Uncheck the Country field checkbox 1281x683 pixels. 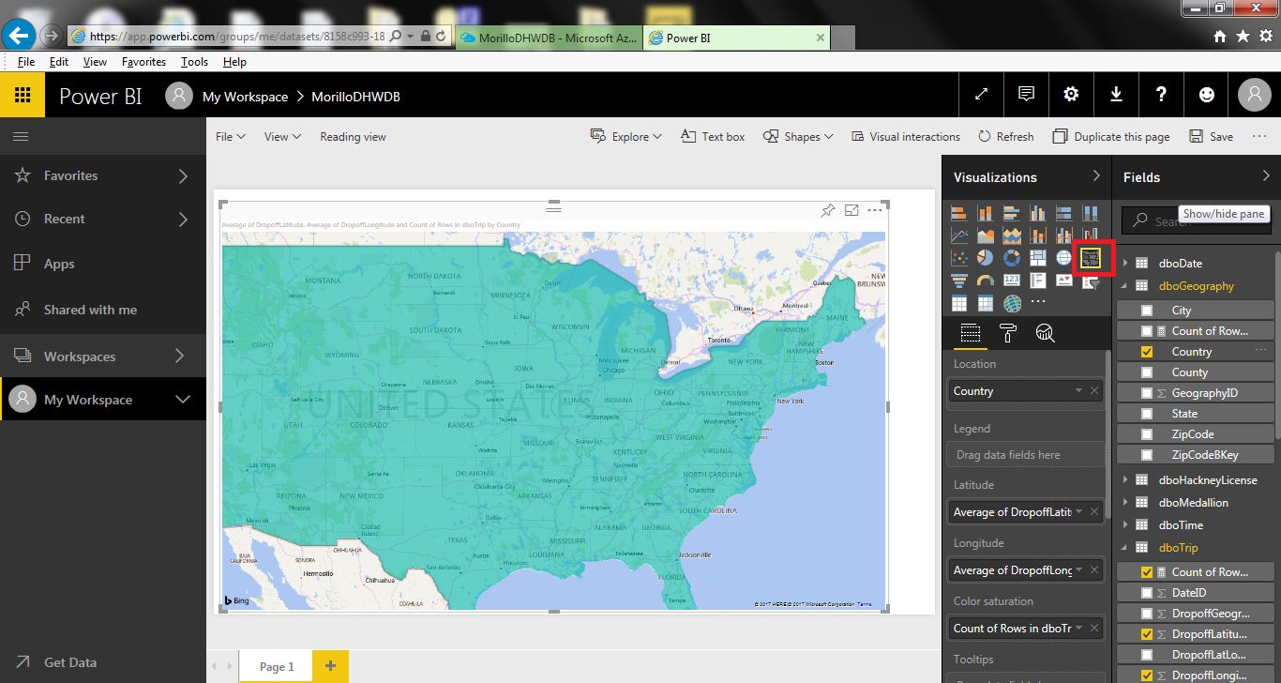[1147, 352]
